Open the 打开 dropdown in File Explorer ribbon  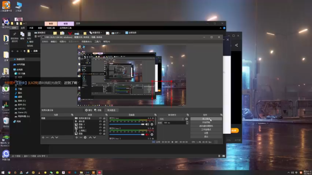116,33
